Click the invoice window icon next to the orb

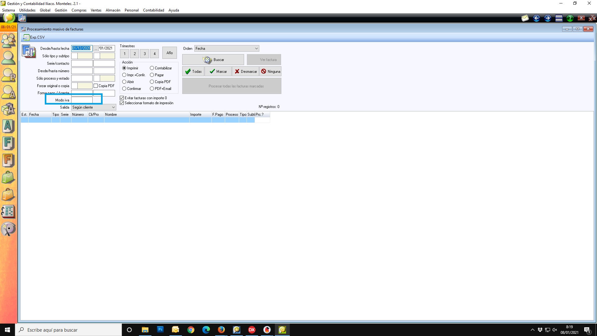(22, 18)
